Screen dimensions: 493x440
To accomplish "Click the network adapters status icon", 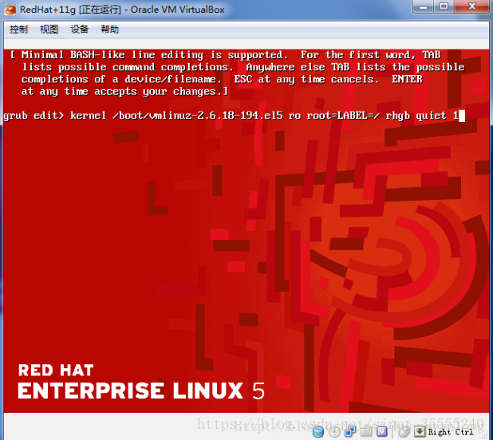I will tap(350, 432).
